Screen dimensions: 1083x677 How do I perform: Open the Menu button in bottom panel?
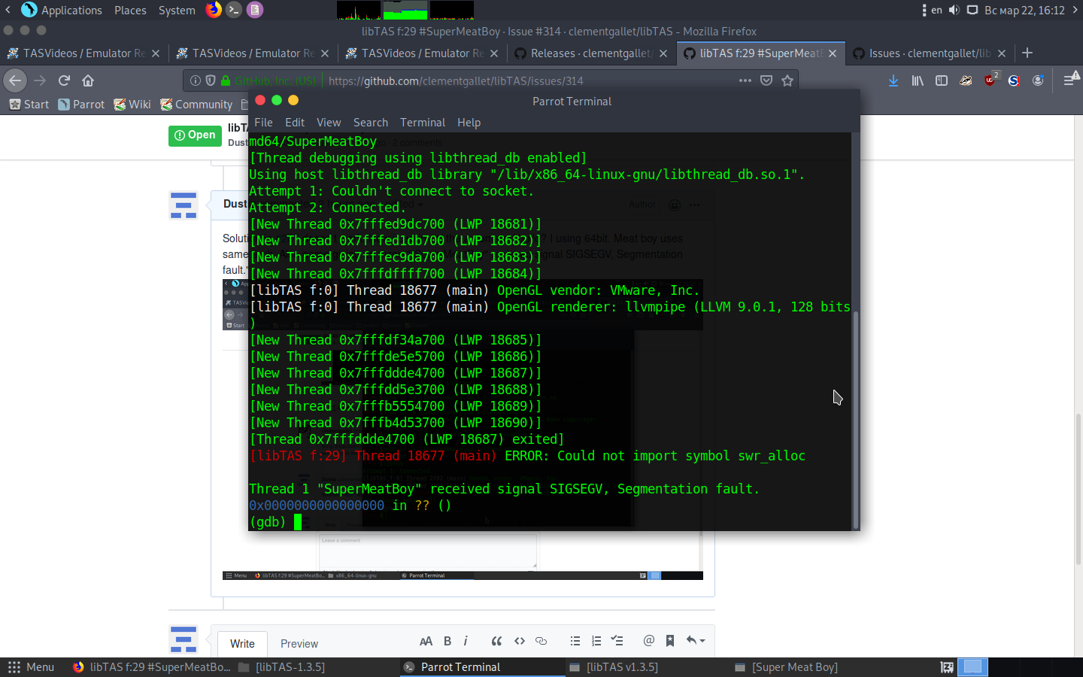click(31, 667)
